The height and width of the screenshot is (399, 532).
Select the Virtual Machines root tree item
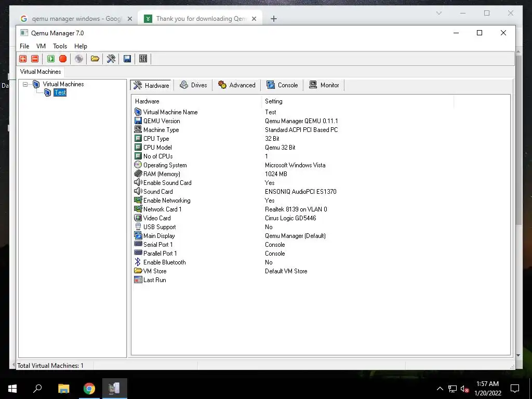point(63,84)
